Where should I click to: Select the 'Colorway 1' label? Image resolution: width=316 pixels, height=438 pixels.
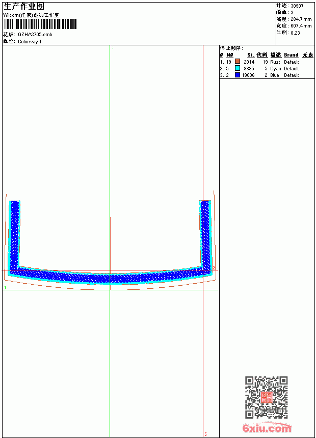pyautogui.click(x=30, y=42)
